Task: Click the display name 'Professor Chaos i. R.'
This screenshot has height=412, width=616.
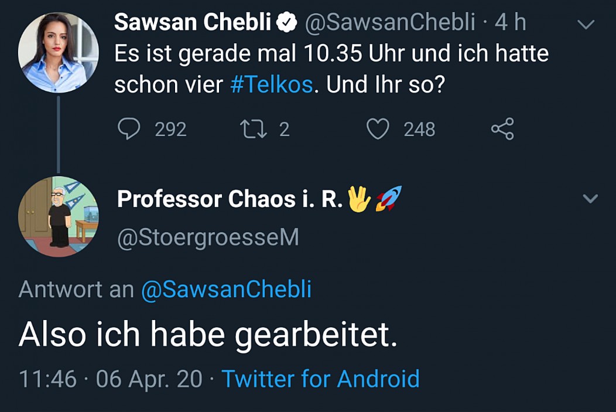Action: coord(230,199)
